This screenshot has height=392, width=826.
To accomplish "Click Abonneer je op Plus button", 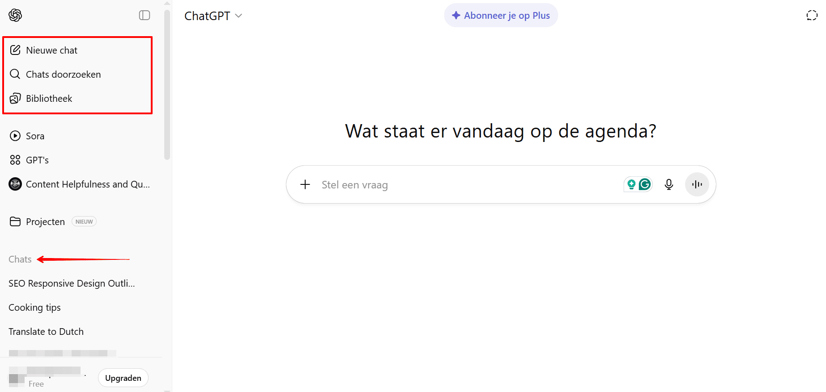I will coord(501,16).
